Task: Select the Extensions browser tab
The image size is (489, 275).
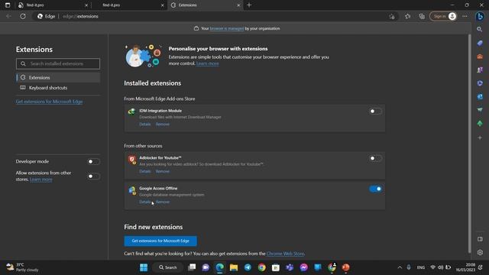Action: pyautogui.click(x=206, y=5)
